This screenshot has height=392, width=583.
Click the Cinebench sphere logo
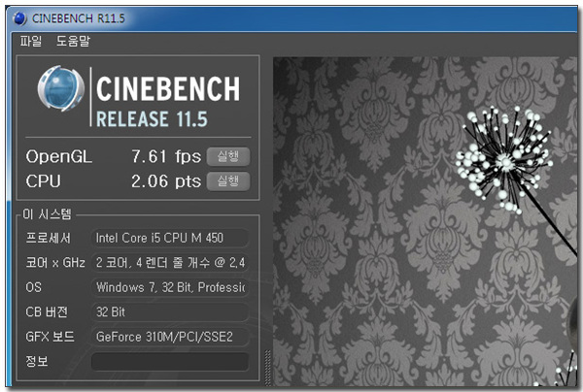pos(60,88)
